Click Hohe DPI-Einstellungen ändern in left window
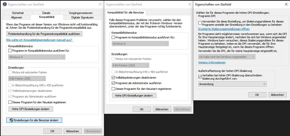Image resolution: width=290 pixels, height=136 pixels. [31, 109]
